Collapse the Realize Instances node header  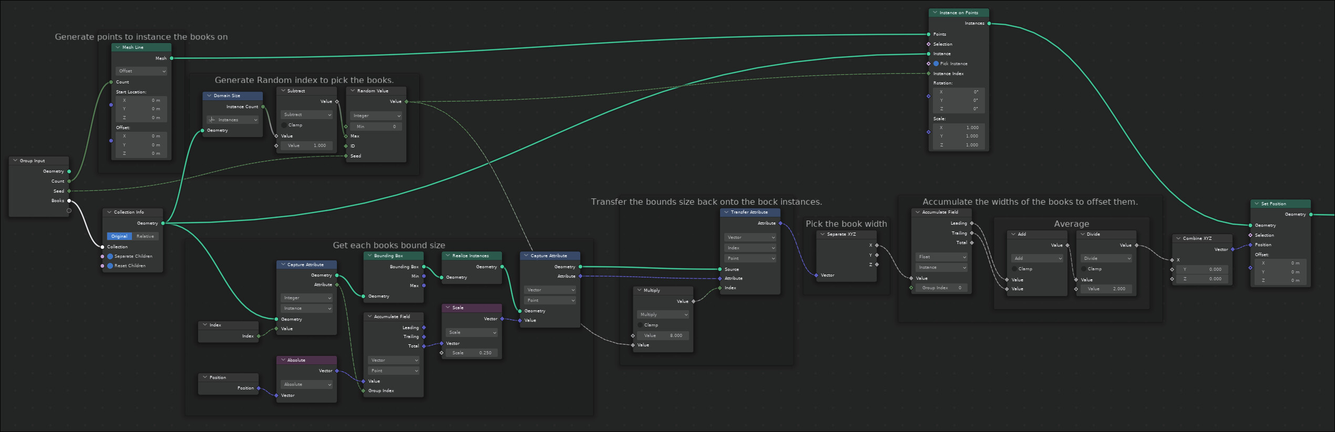pos(448,256)
